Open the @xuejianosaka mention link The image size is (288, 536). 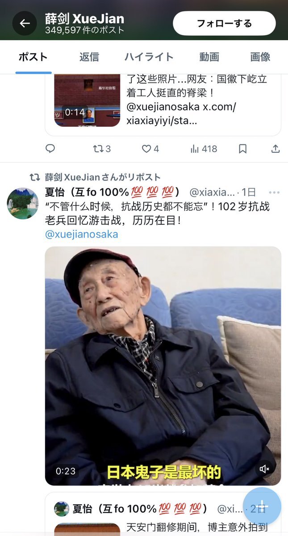pyautogui.click(x=82, y=234)
